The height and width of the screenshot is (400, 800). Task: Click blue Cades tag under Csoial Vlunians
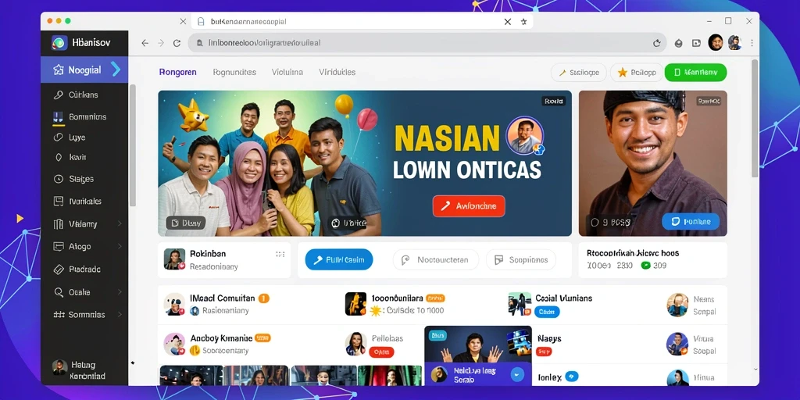tap(547, 311)
